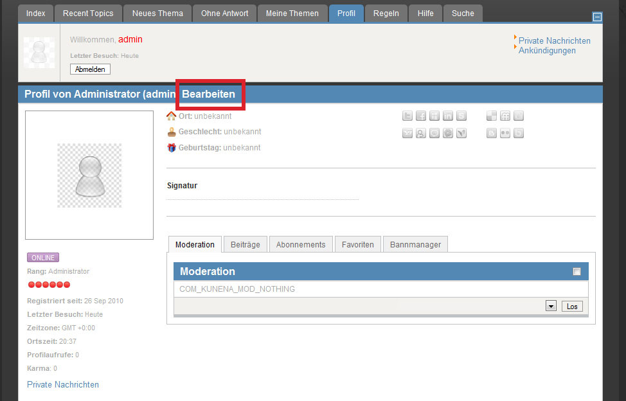This screenshot has width=626, height=401.
Task: Open the LinkedIn profile icon
Action: coord(448,116)
